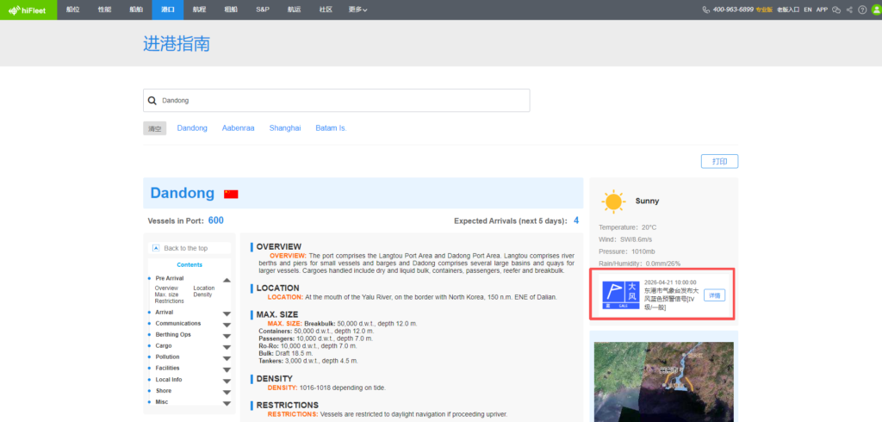Click the search magnifier icon
This screenshot has height=422, width=882.
(x=152, y=100)
